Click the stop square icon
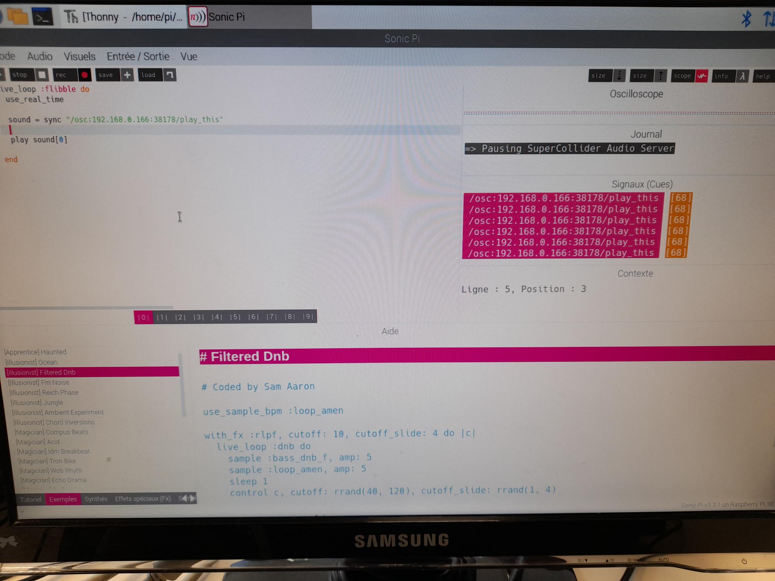This screenshot has width=775, height=581. point(42,74)
